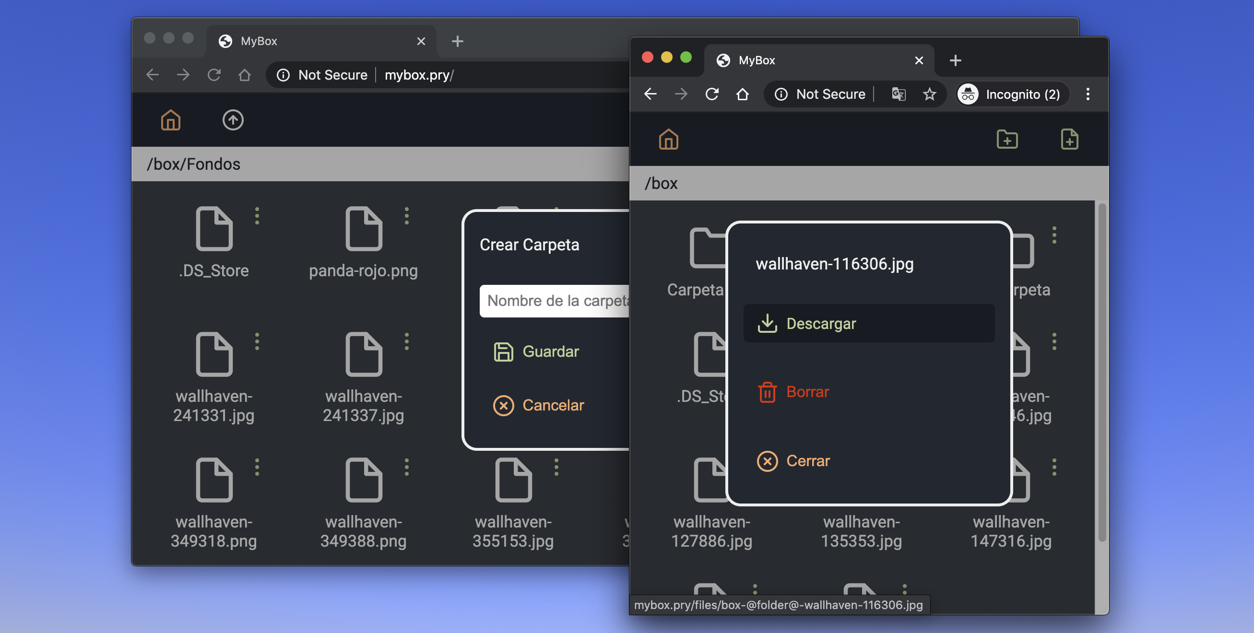Click the wallhaven-349318.png file icon
This screenshot has width=1254, height=633.
(x=214, y=479)
